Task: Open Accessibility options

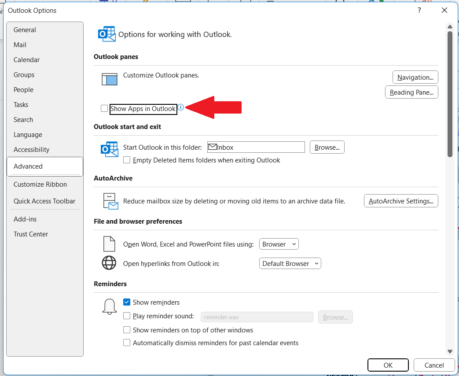Action: pyautogui.click(x=45, y=149)
